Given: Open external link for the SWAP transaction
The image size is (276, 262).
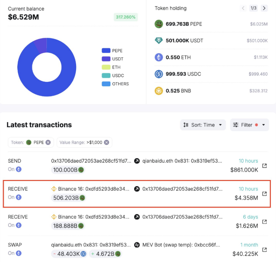Looking at the screenshot, I should [x=264, y=250].
